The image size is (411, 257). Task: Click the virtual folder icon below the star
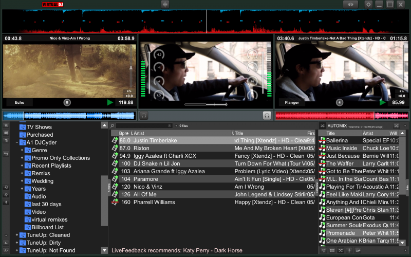pos(6,133)
